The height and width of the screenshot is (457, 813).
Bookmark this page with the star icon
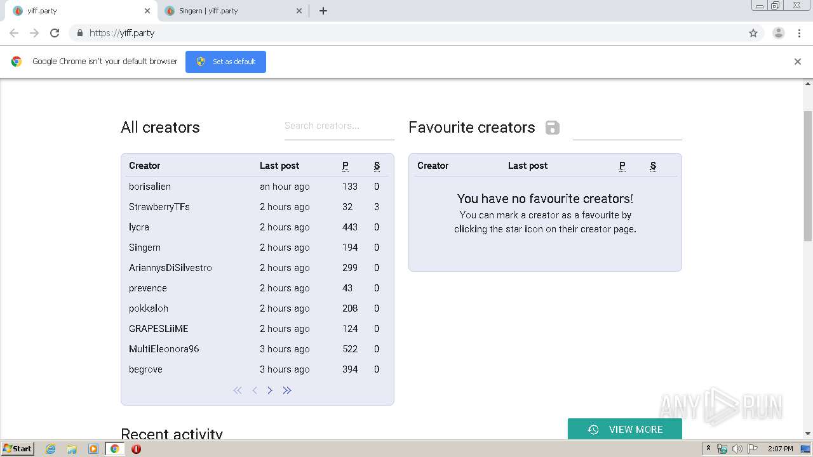(753, 33)
